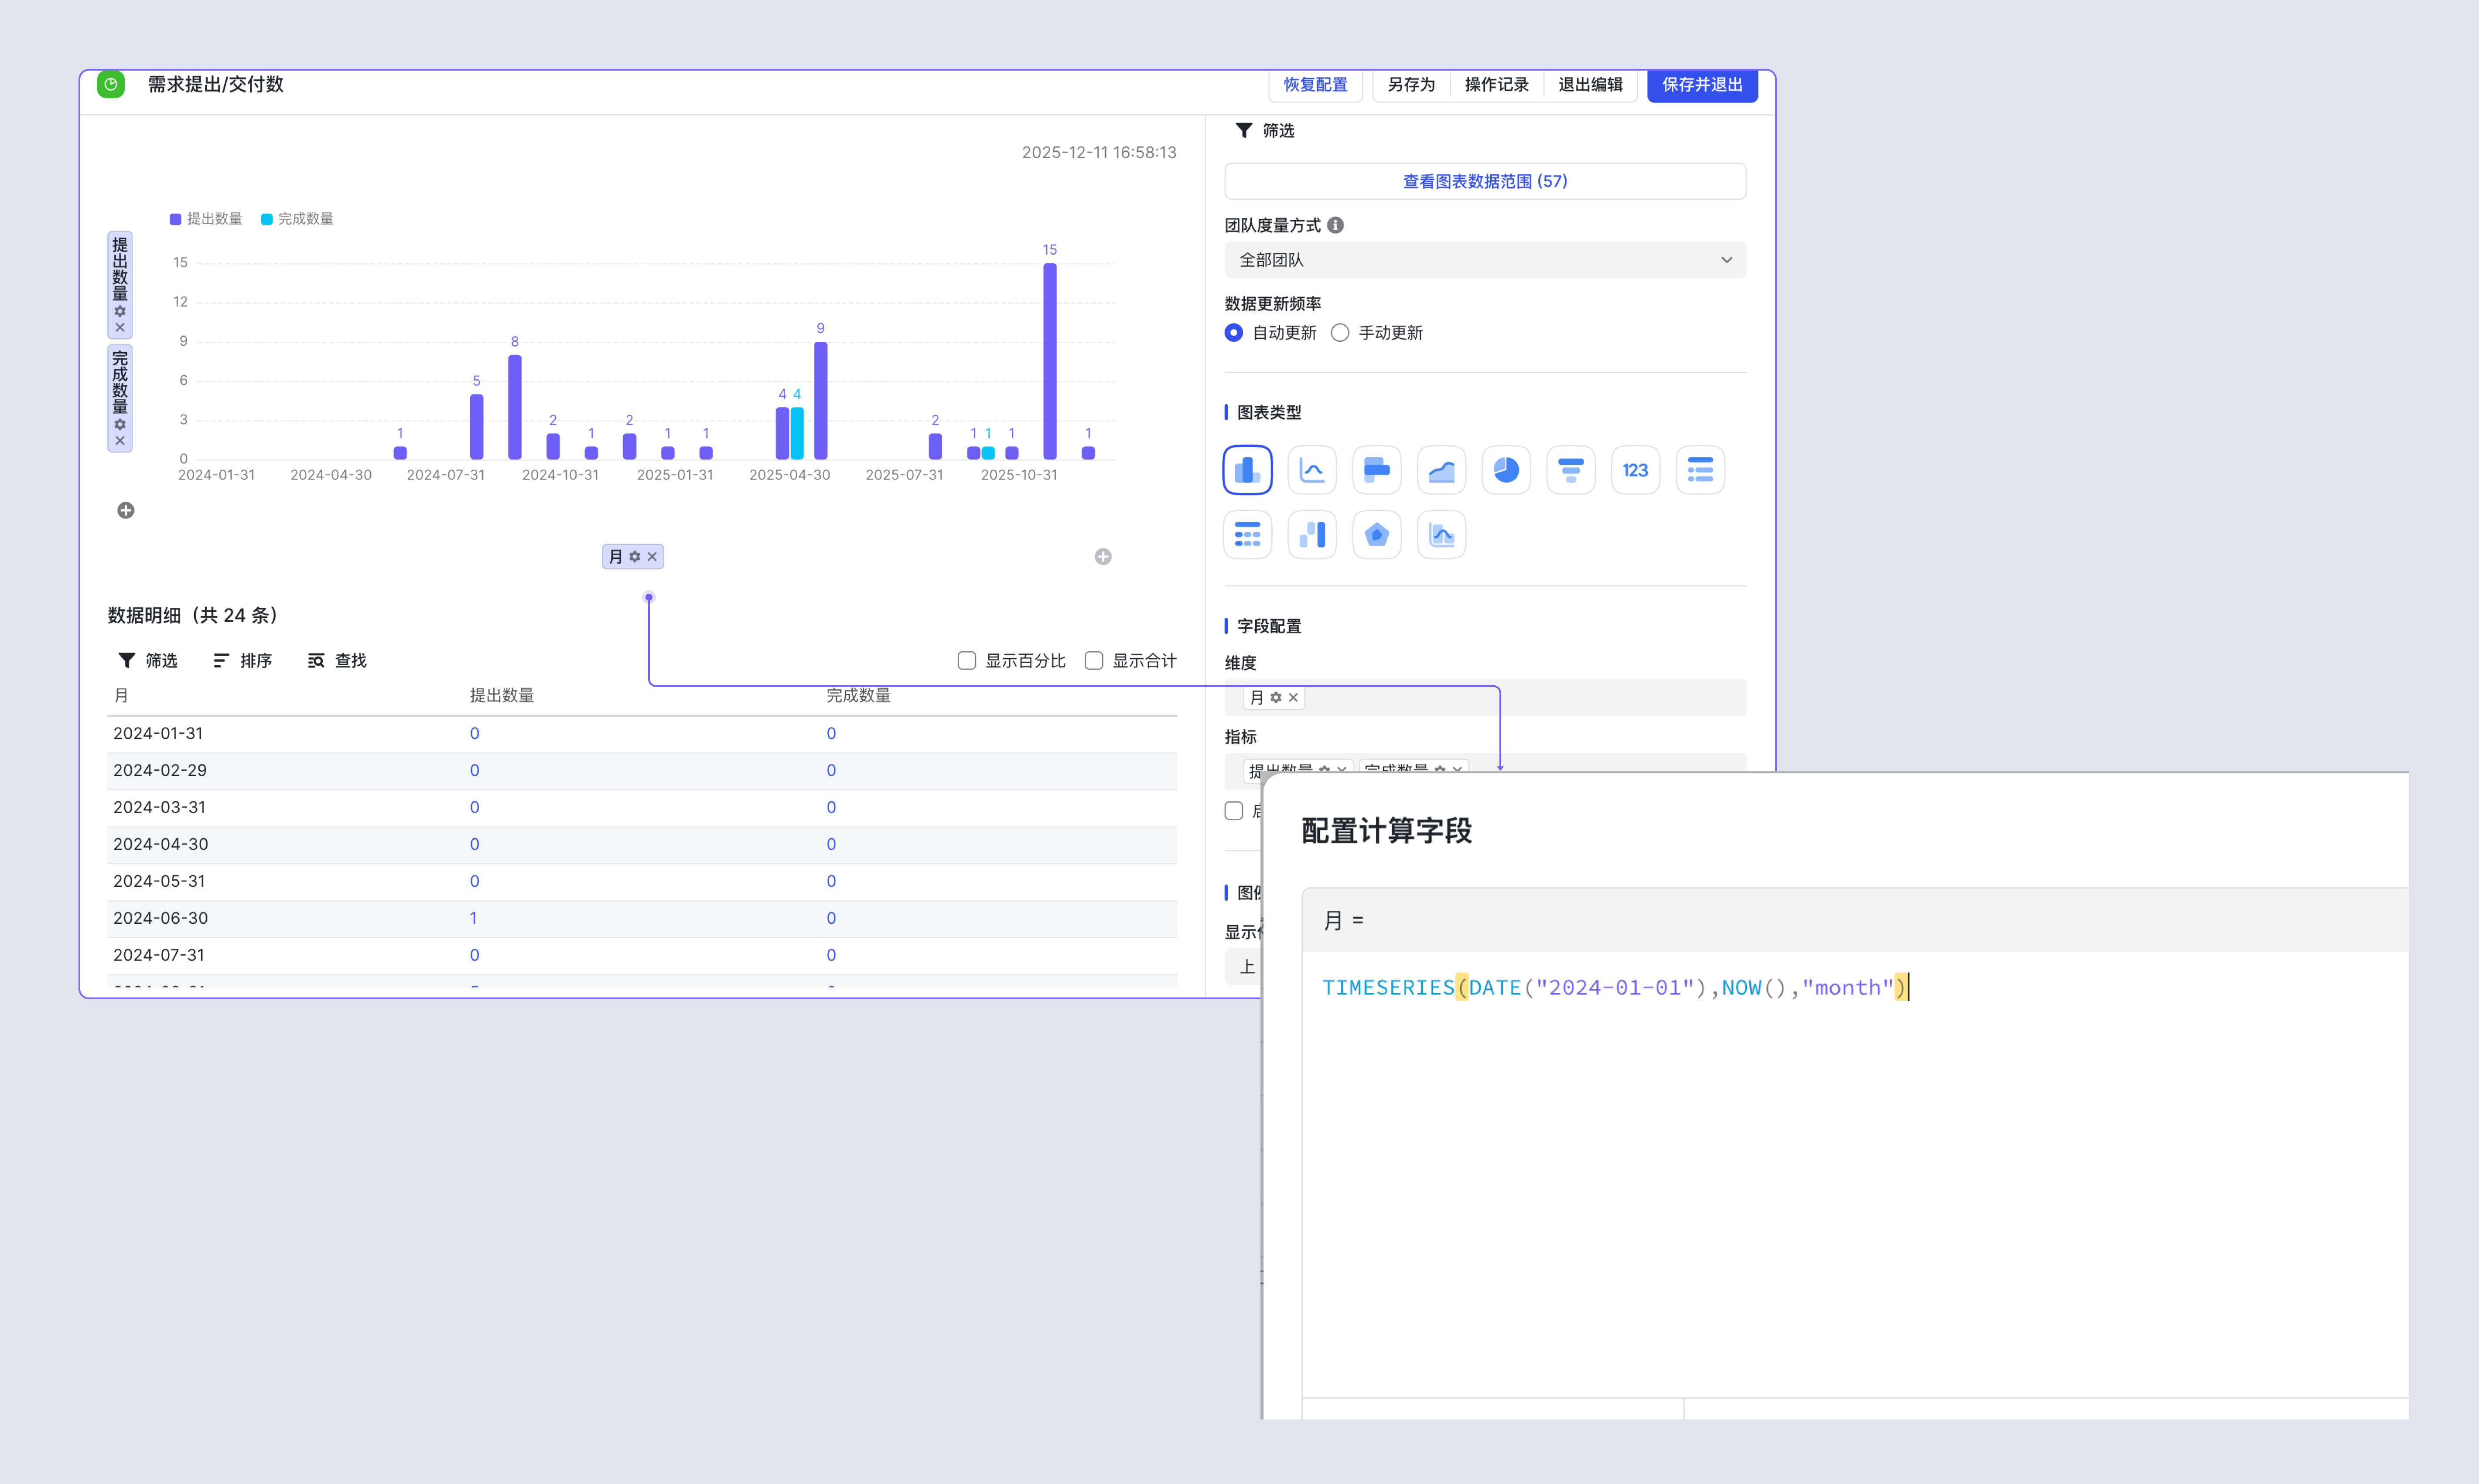Choose the horizontal bar chart type
2479x1484 pixels.
[x=1376, y=470]
